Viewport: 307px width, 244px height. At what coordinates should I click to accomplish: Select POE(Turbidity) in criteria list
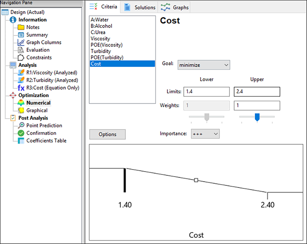[107, 58]
